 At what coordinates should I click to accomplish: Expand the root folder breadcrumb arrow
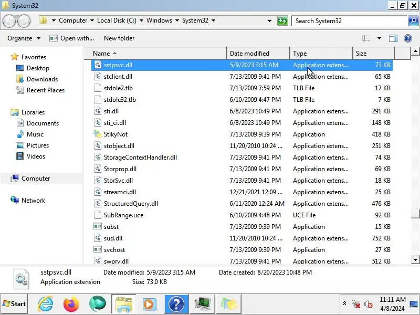pyautogui.click(x=54, y=20)
